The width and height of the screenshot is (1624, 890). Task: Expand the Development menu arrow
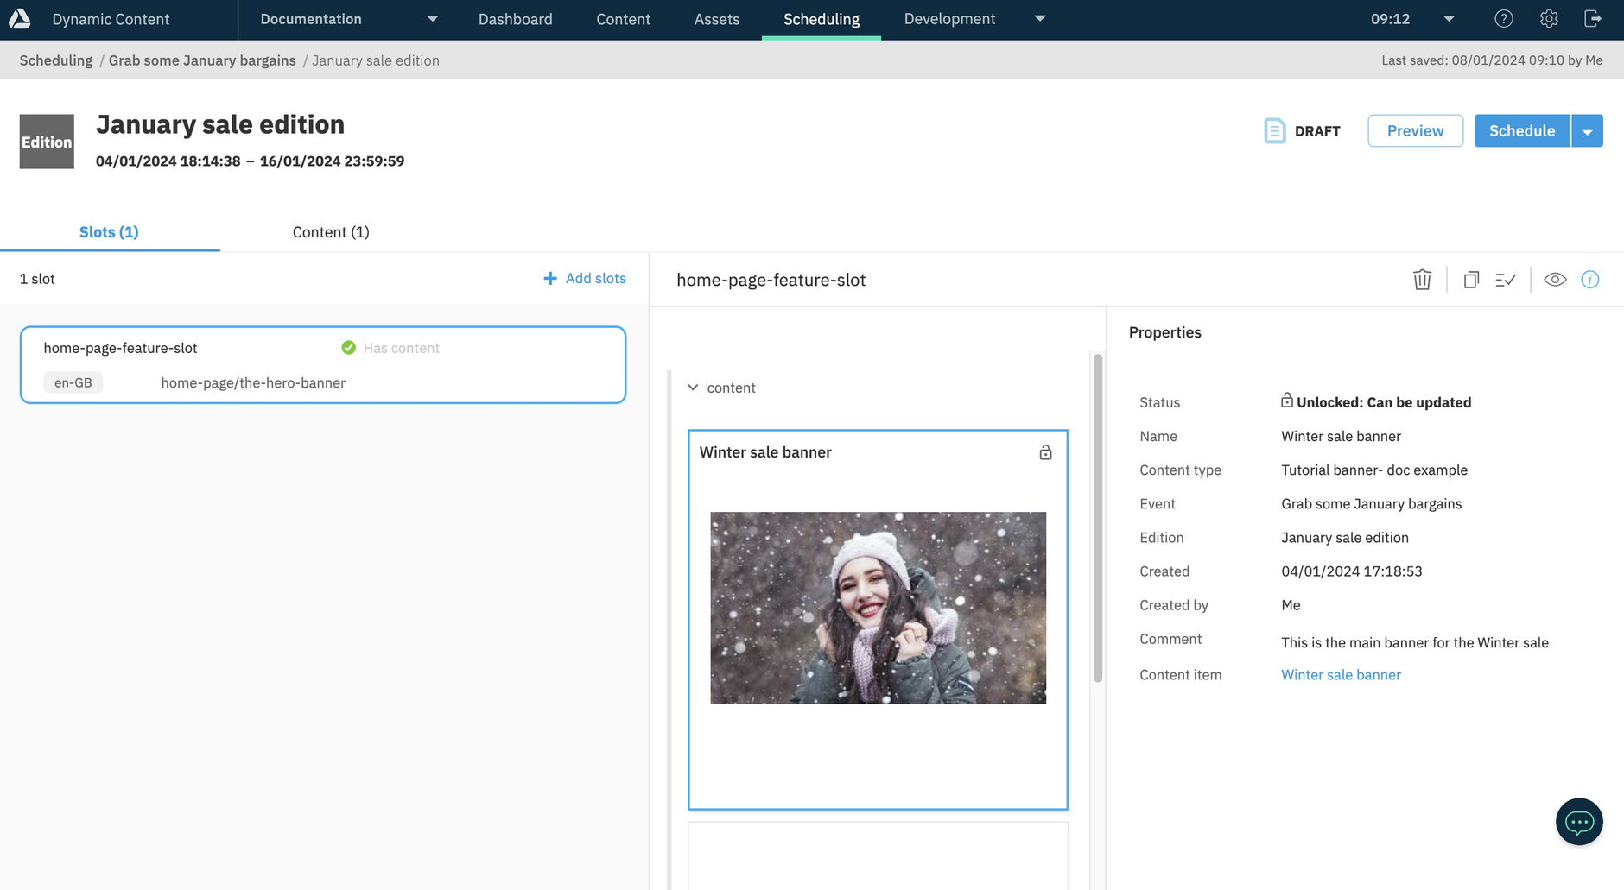point(1040,19)
